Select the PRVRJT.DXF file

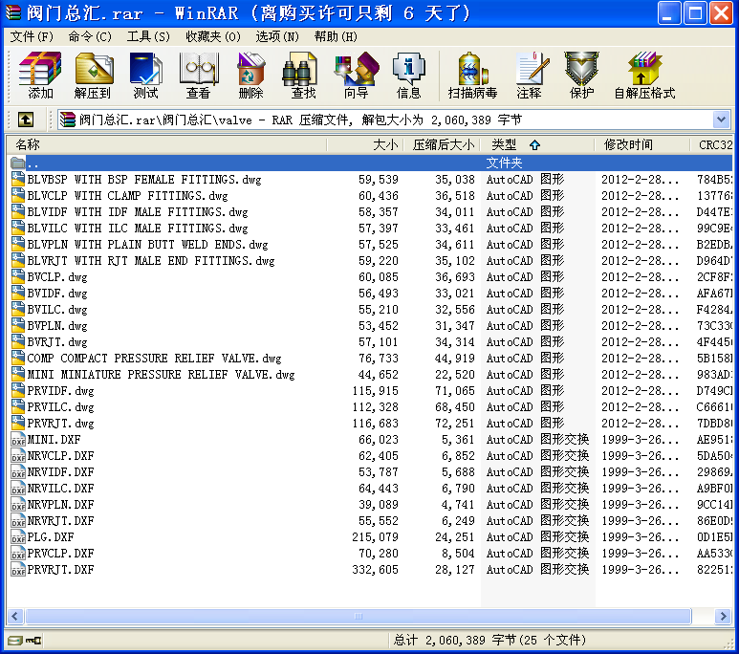60,569
